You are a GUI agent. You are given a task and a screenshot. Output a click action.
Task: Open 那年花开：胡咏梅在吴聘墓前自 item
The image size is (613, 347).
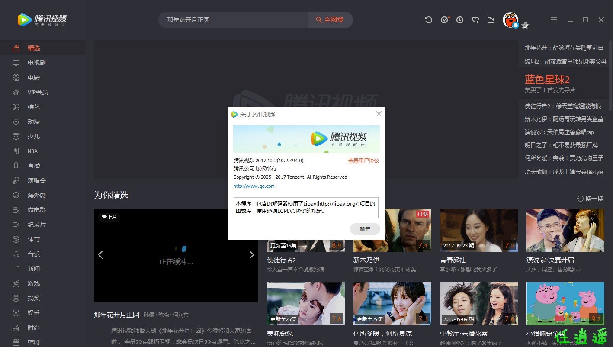pos(564,48)
